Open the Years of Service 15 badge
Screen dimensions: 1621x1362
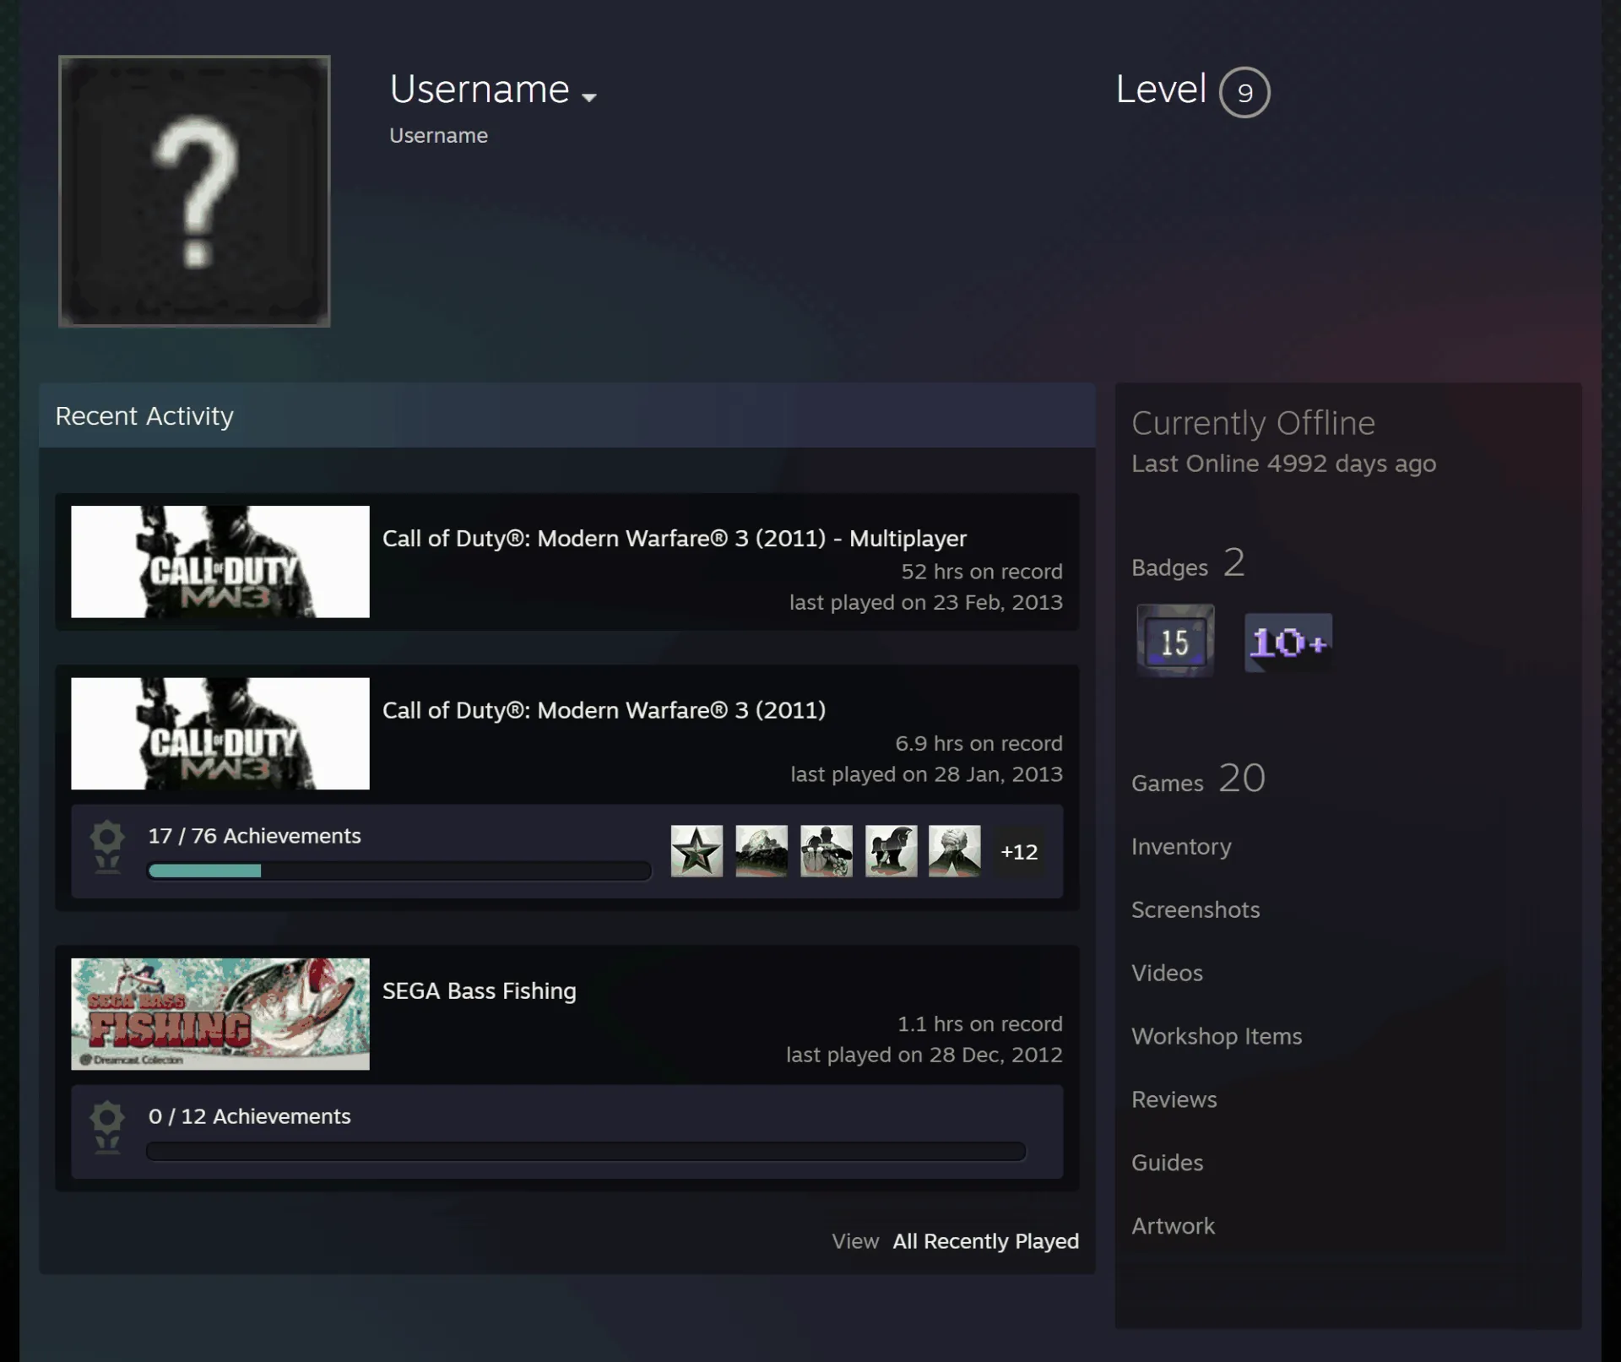pyautogui.click(x=1175, y=641)
